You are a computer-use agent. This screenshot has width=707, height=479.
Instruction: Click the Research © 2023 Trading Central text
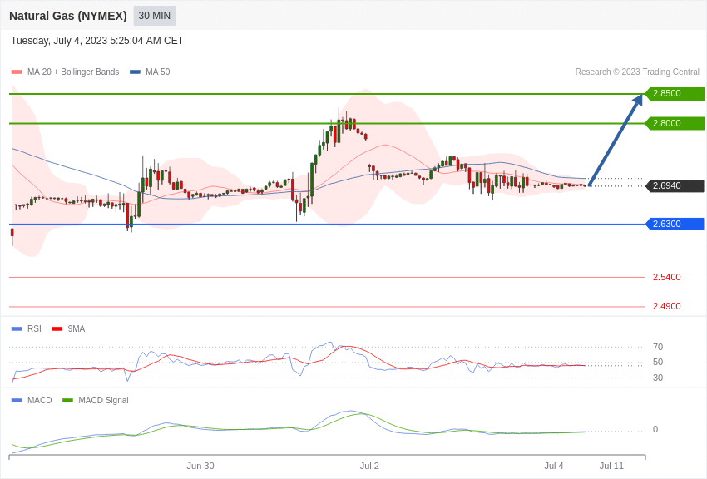click(637, 72)
